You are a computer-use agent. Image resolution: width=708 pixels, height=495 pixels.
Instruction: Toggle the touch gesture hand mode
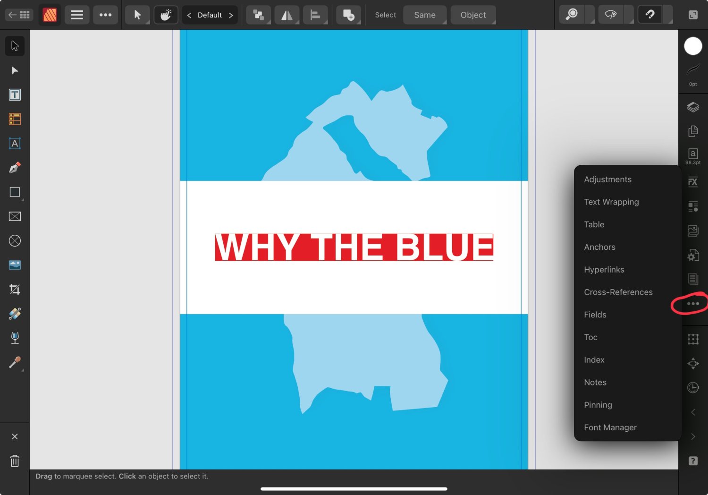tap(166, 15)
